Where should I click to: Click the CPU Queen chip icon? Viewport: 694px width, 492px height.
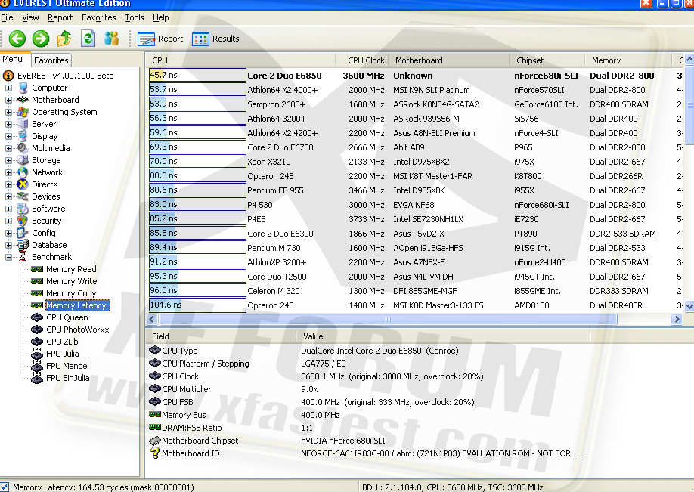[37, 317]
